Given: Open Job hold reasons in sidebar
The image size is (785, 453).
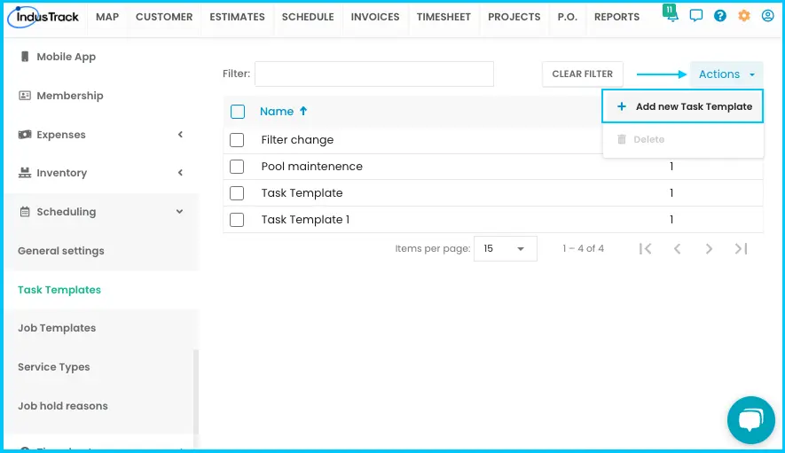Looking at the screenshot, I should click(x=63, y=406).
